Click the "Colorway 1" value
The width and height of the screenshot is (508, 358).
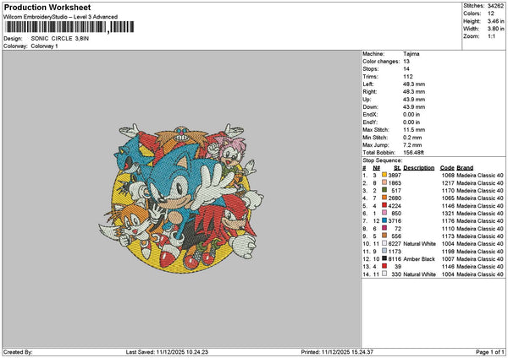pyautogui.click(x=44, y=46)
